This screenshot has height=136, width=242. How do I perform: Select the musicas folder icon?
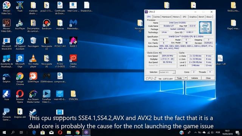tap(60, 24)
